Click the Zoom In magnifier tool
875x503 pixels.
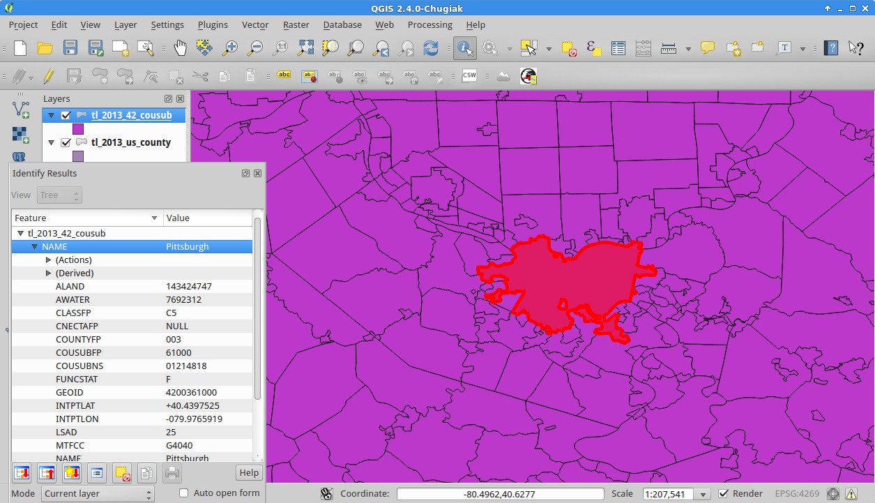pyautogui.click(x=229, y=48)
